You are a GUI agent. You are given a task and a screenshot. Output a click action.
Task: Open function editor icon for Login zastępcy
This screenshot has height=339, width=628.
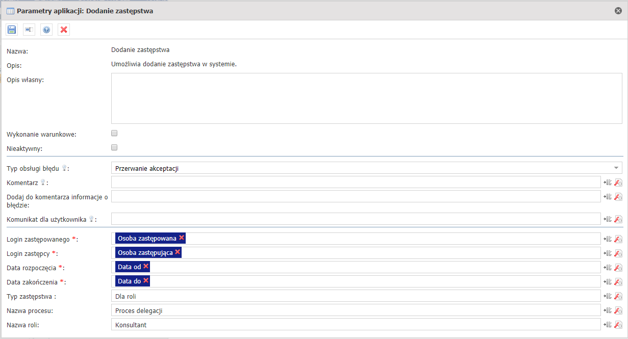coord(618,253)
